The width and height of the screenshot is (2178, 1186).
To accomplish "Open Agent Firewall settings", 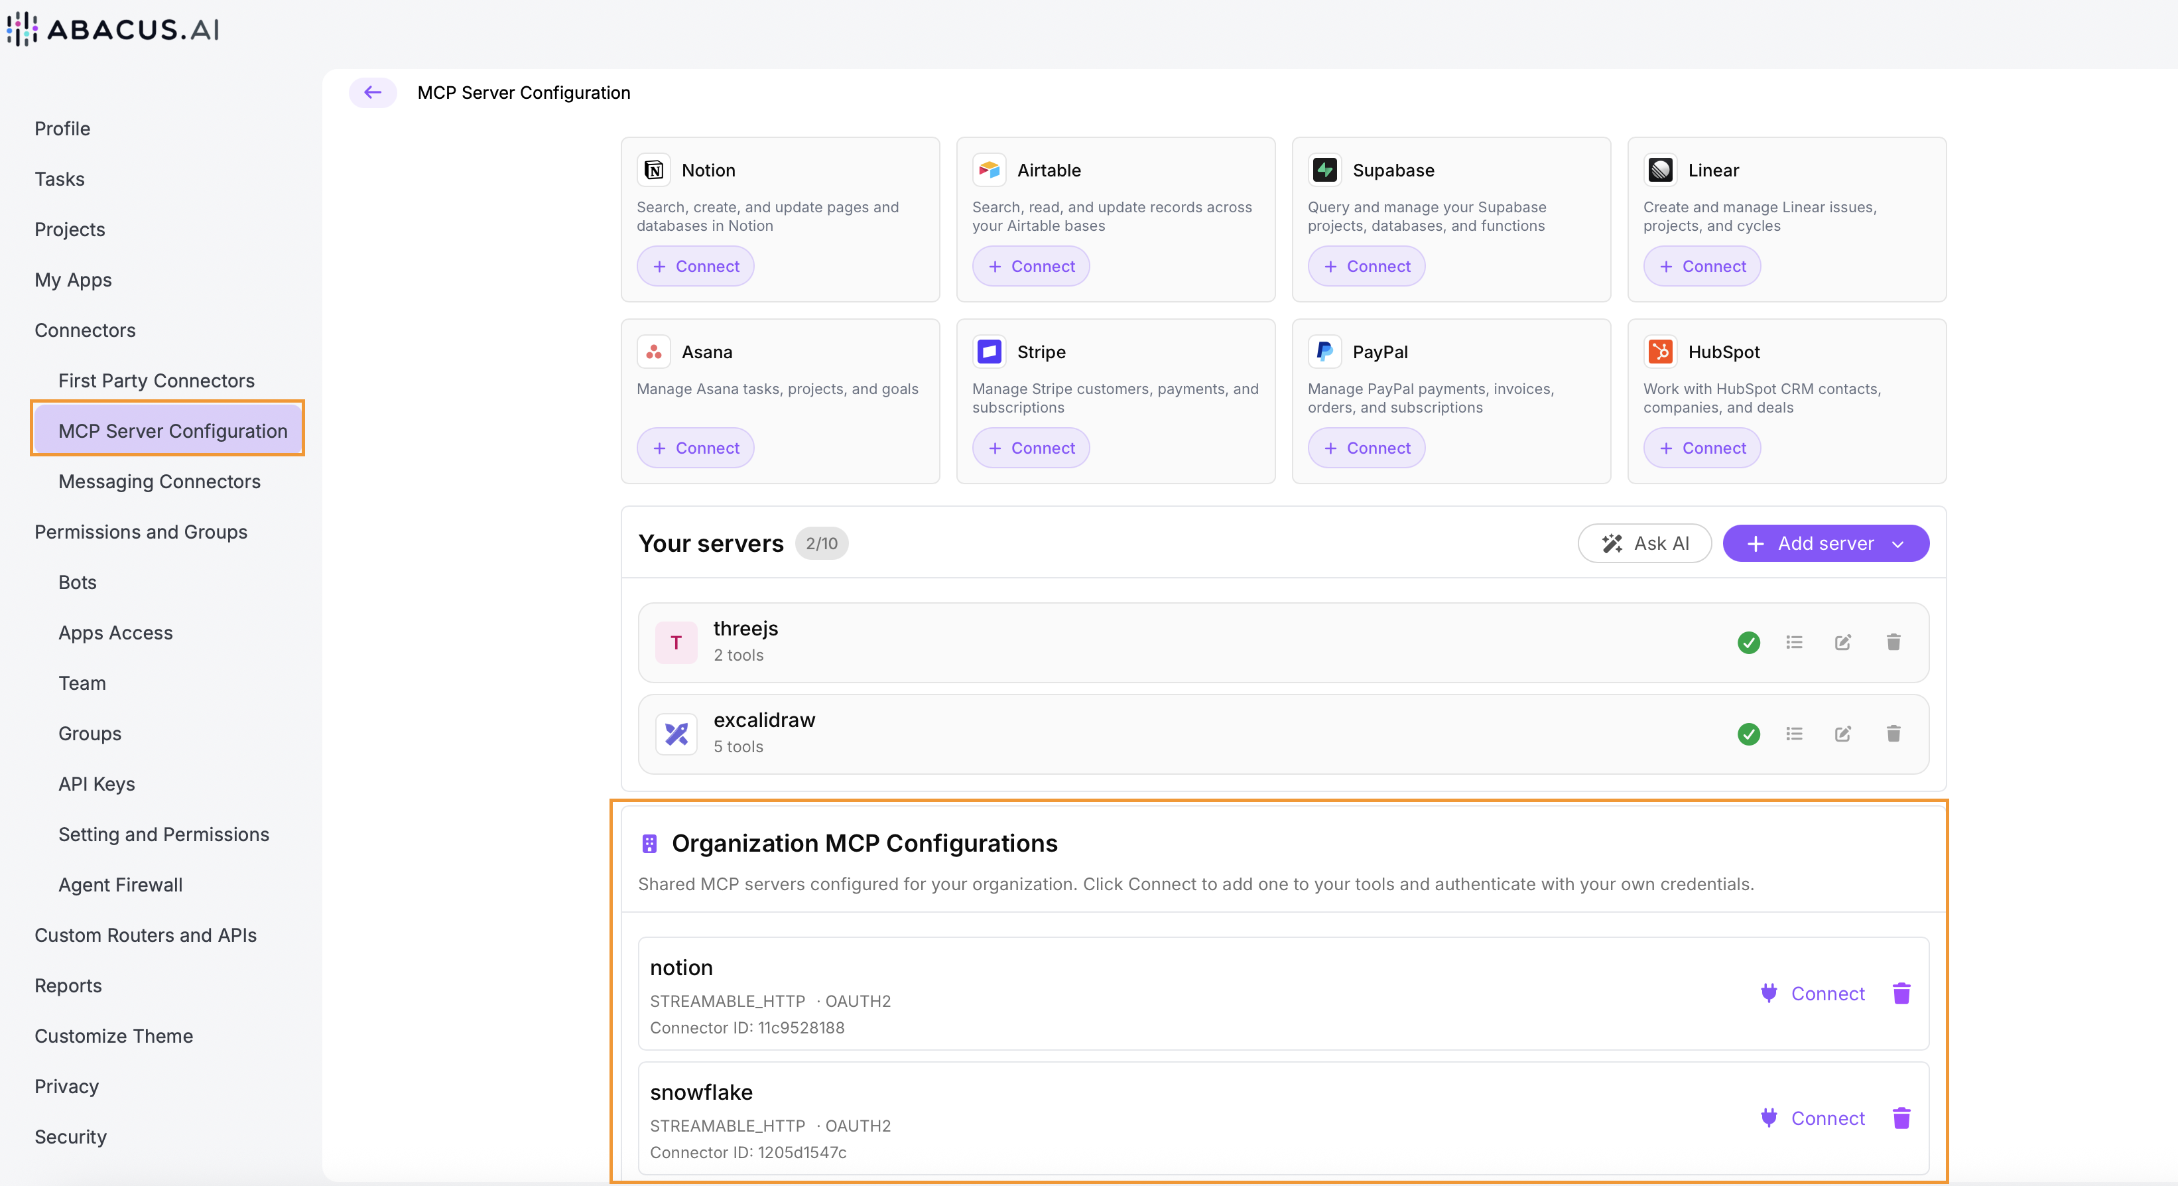I will [x=121, y=885].
